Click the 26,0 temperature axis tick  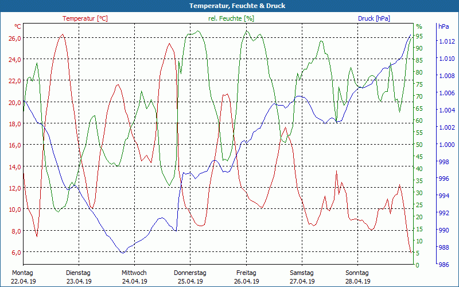[15, 38]
